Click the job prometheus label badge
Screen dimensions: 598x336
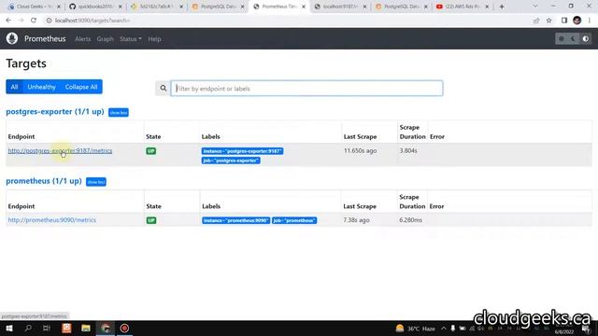pos(294,220)
